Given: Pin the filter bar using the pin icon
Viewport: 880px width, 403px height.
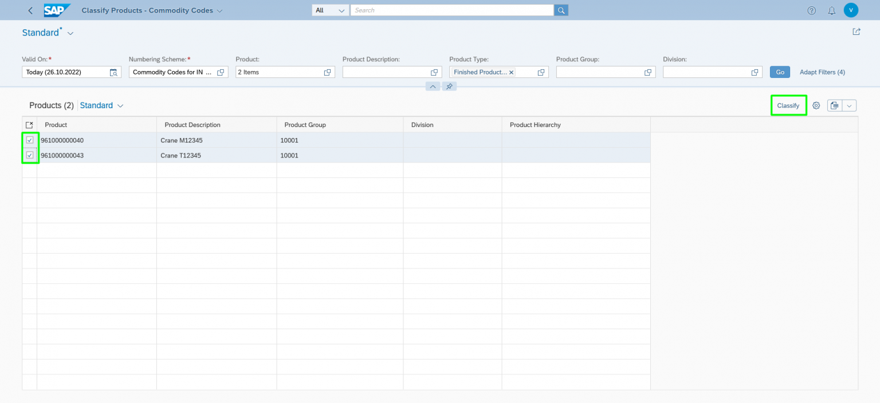Looking at the screenshot, I should click(x=450, y=86).
